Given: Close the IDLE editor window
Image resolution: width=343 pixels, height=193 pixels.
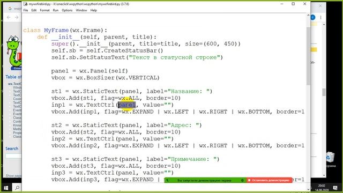Looking at the screenshot, I should tap(304, 4).
